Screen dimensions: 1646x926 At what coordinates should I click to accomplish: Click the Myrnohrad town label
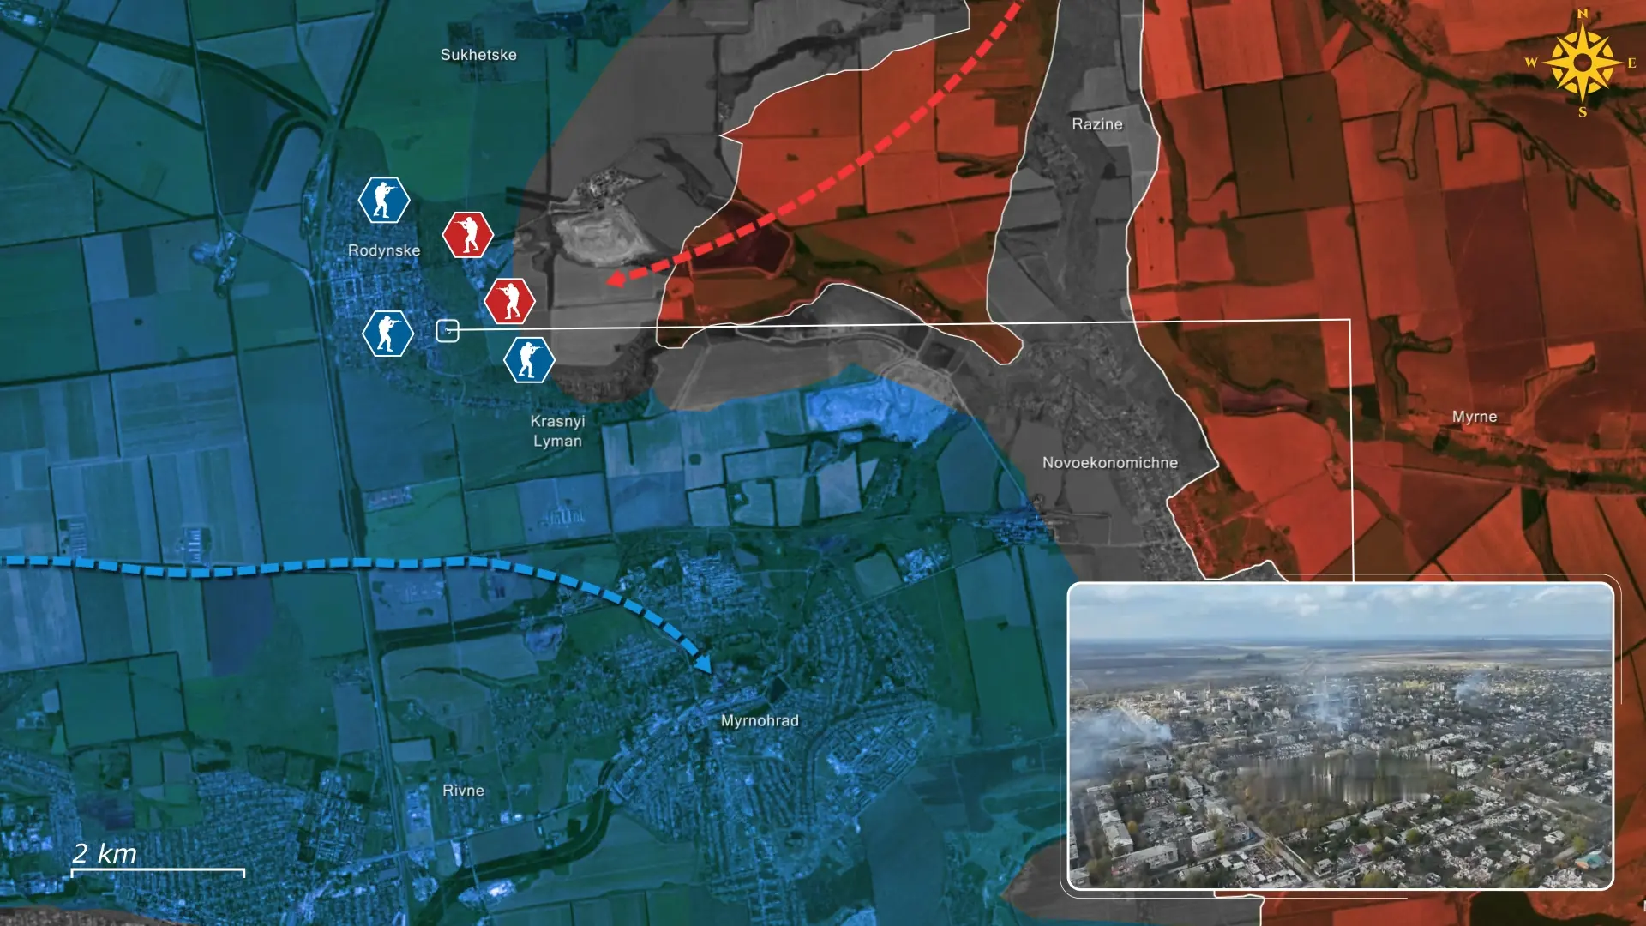click(760, 720)
